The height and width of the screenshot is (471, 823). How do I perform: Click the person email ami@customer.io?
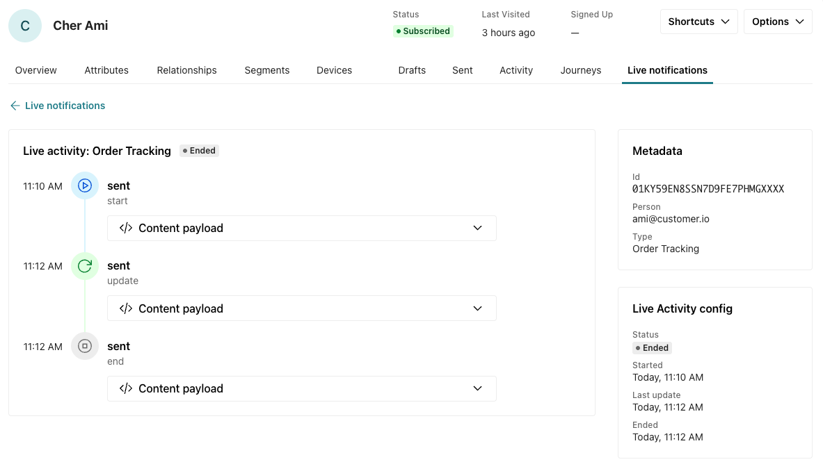coord(671,219)
